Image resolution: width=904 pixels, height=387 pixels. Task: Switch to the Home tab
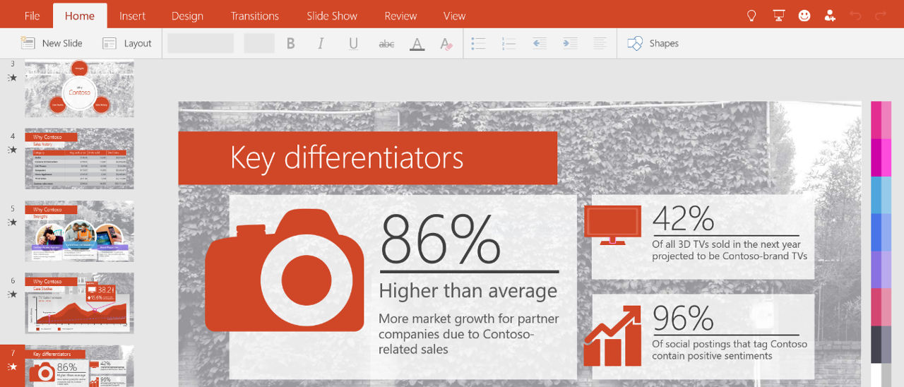click(x=79, y=16)
